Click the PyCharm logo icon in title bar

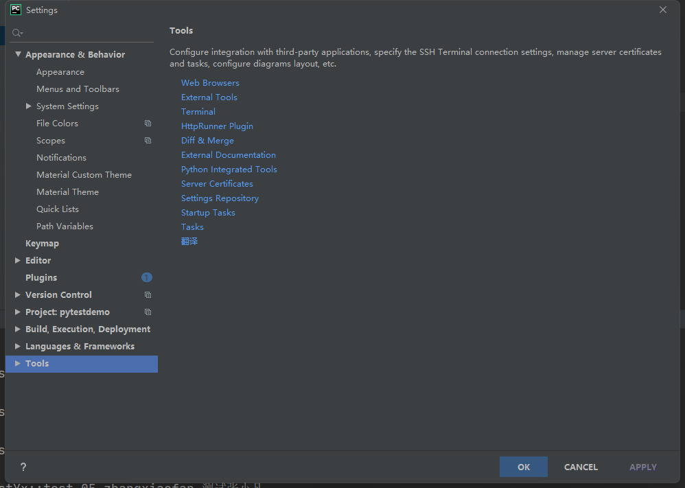click(x=16, y=10)
